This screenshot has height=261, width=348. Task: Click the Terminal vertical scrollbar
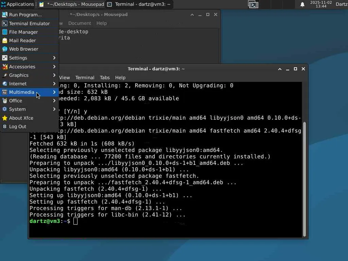point(304,179)
